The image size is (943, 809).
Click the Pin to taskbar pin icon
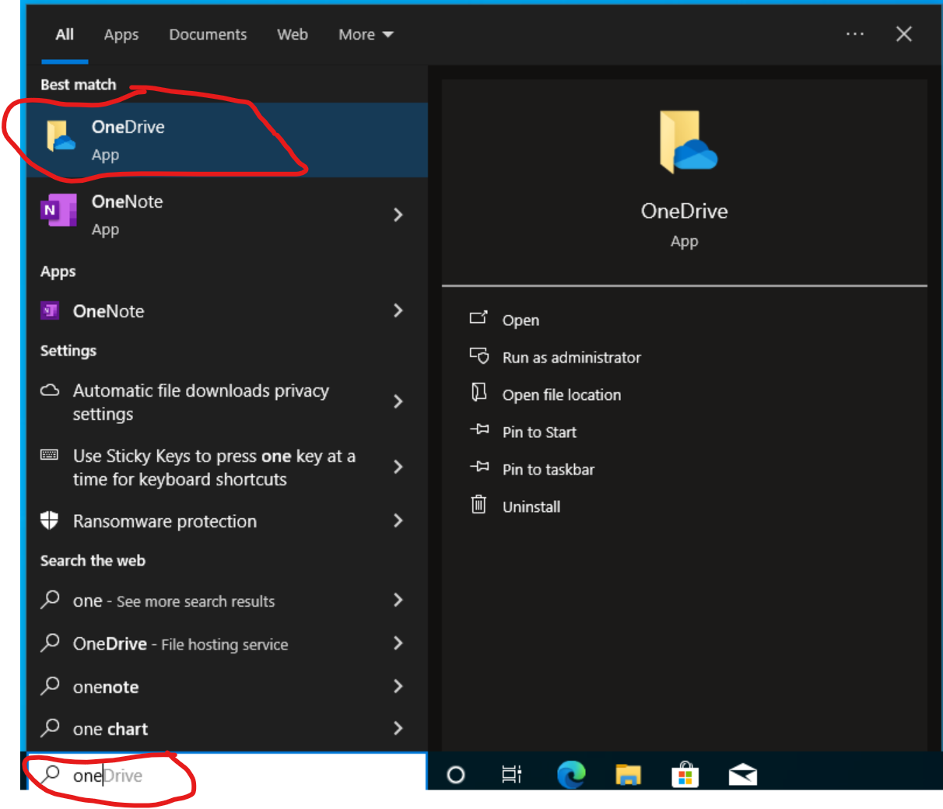pyautogui.click(x=479, y=467)
